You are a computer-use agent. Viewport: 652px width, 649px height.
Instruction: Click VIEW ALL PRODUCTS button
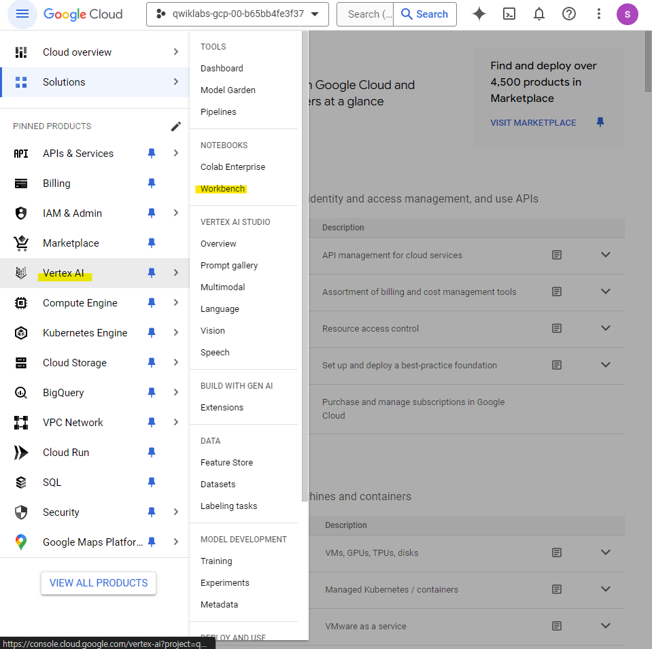pos(99,583)
